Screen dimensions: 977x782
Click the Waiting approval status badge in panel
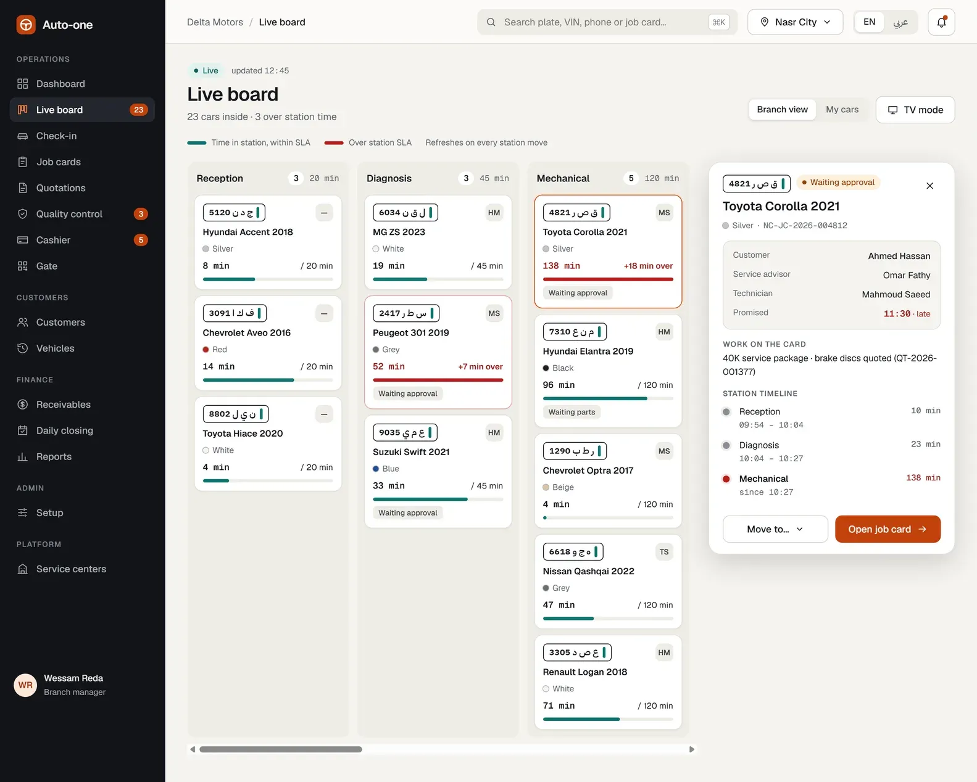838,183
